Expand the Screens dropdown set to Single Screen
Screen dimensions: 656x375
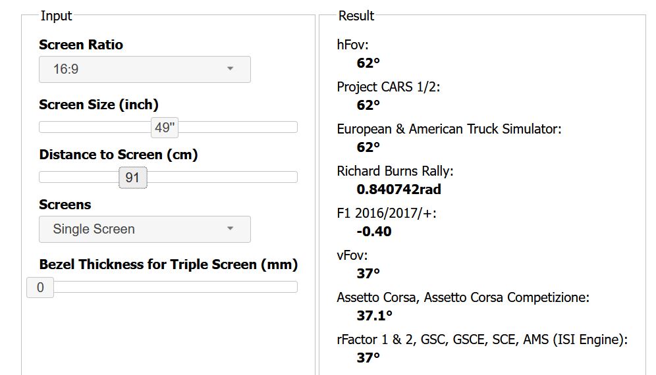(x=144, y=229)
